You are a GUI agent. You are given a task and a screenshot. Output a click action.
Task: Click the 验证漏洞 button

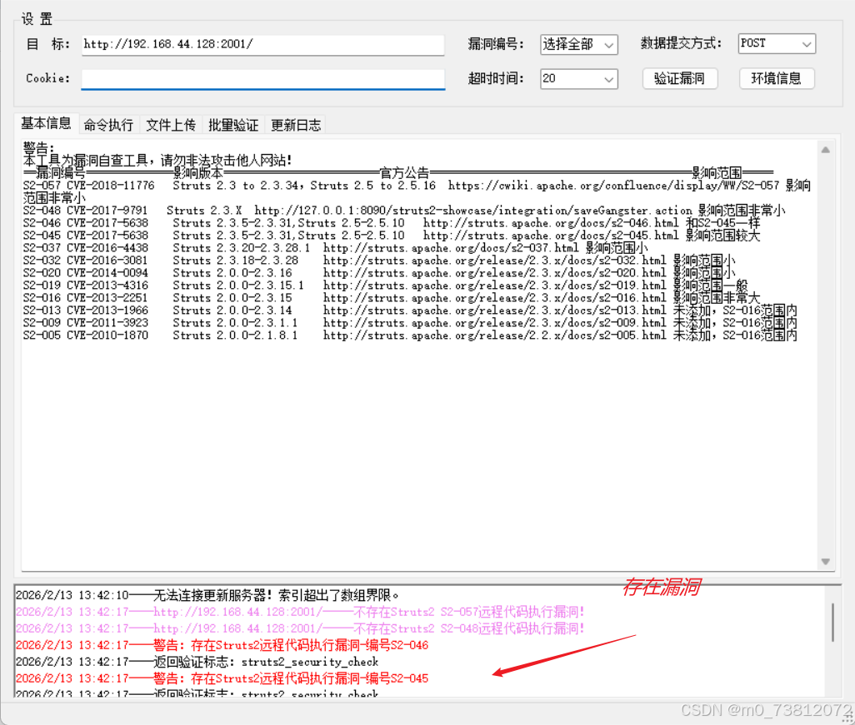point(679,78)
